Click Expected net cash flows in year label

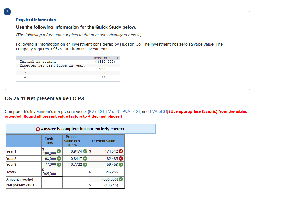click(x=52, y=65)
